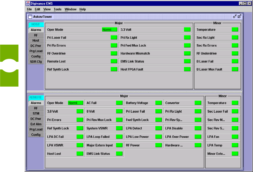This screenshot has height=172, width=253.
Task: Click the HOST Pri Rx Errors indicator
Action: click(x=114, y=46)
